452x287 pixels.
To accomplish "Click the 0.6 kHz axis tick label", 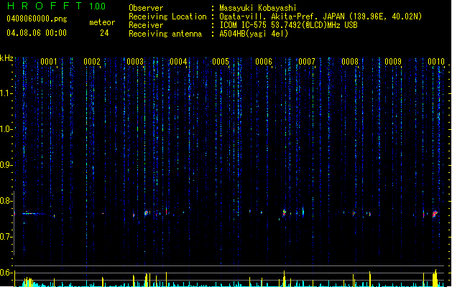I will coord(6,273).
